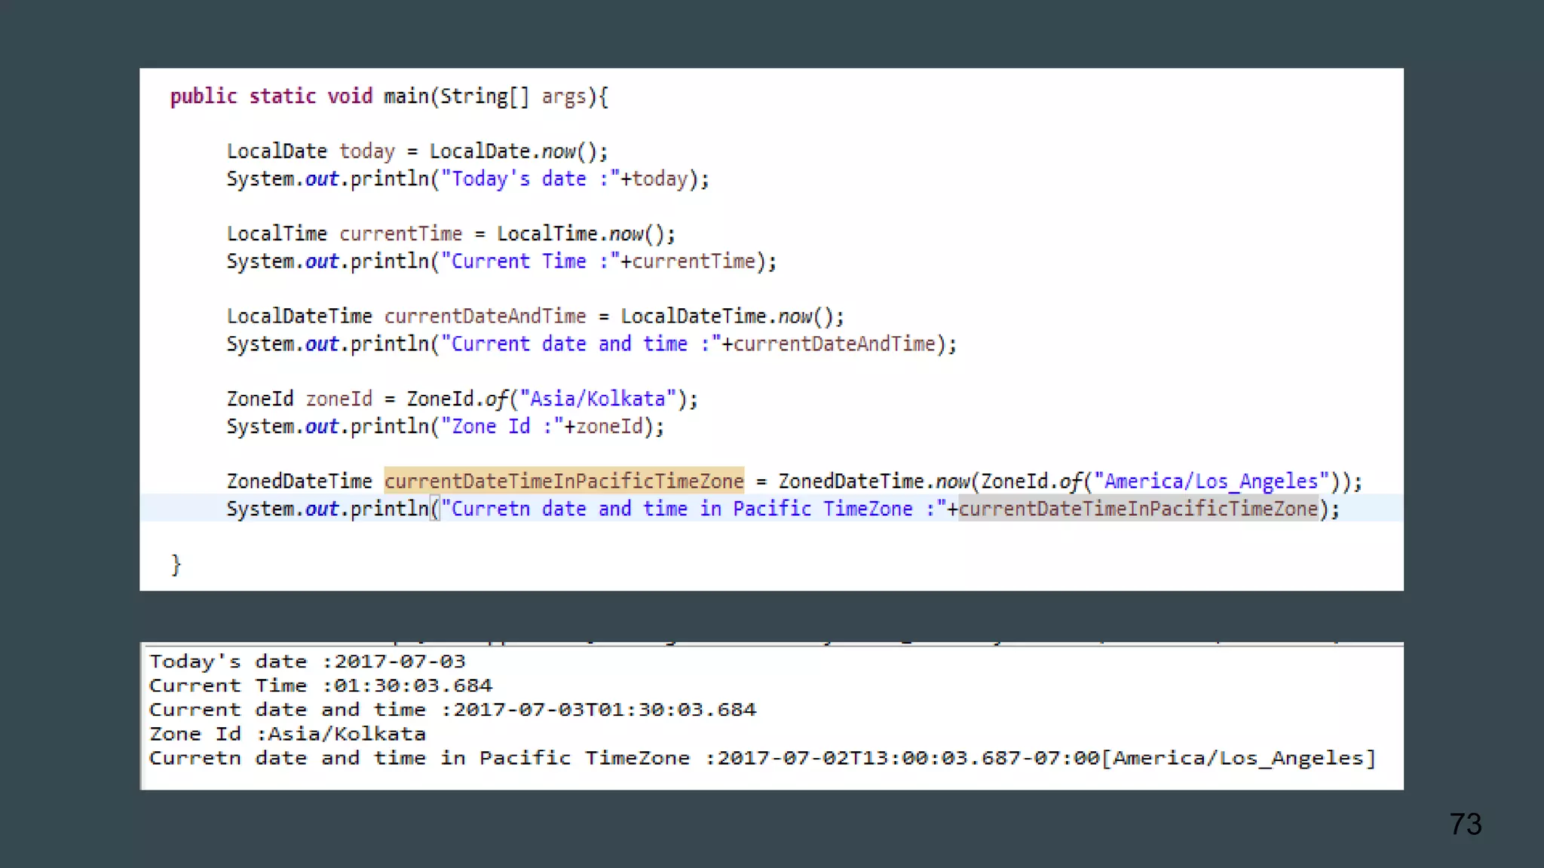Viewport: 1544px width, 868px height.
Task: Click the public static void main line
Action: tap(388, 96)
